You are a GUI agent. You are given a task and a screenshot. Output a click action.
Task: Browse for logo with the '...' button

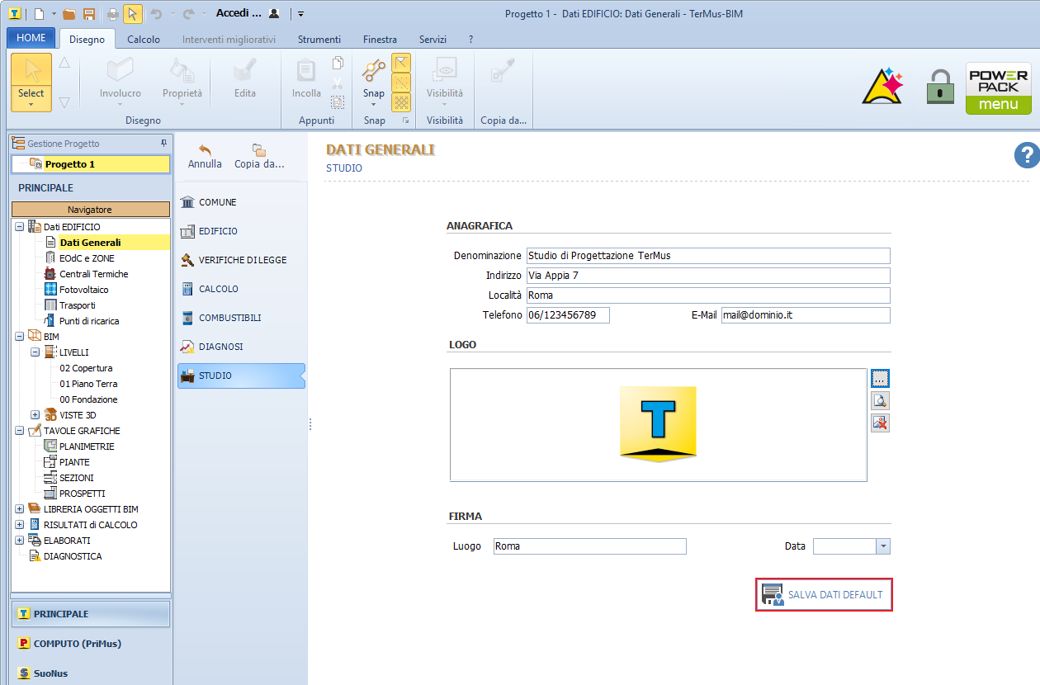pyautogui.click(x=880, y=378)
